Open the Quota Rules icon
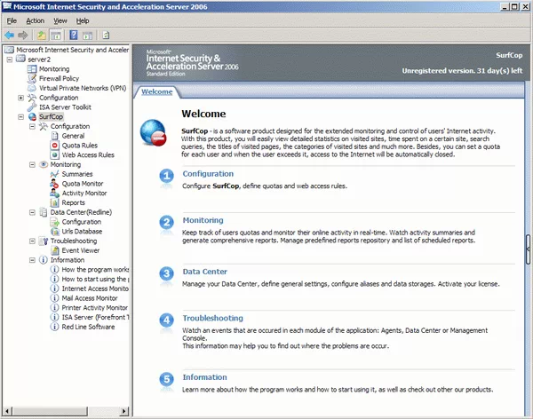Image resolution: width=533 pixels, height=419 pixels. pos(54,146)
